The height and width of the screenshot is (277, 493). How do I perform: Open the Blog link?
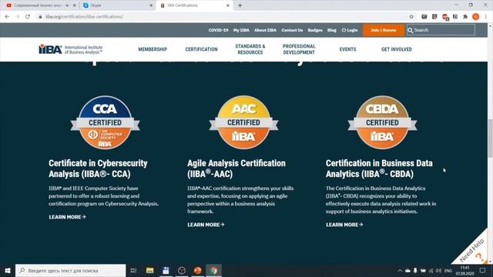[332, 30]
